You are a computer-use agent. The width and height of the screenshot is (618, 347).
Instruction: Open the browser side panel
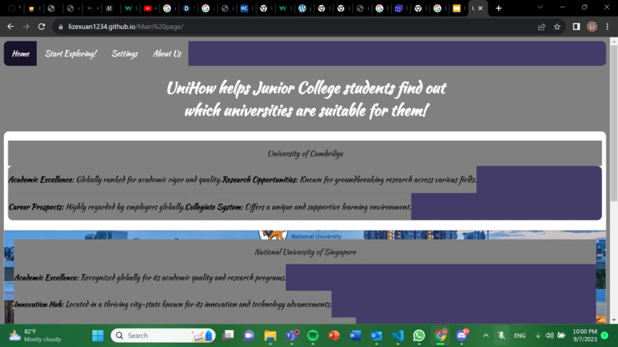point(577,26)
